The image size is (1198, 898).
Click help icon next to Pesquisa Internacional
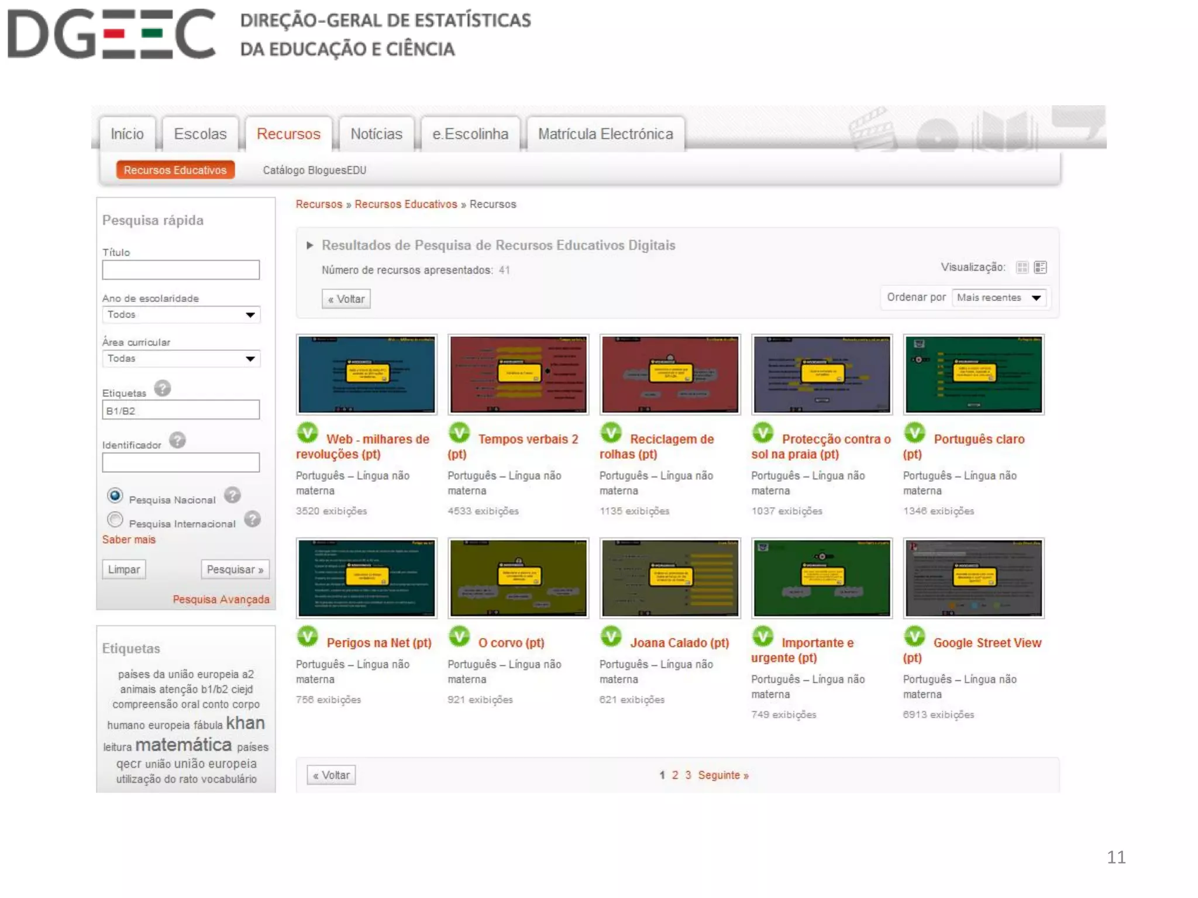[x=252, y=519]
